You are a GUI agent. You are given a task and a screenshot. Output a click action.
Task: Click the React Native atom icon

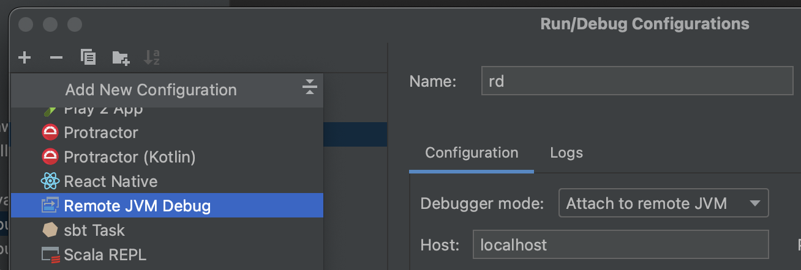[x=50, y=181]
